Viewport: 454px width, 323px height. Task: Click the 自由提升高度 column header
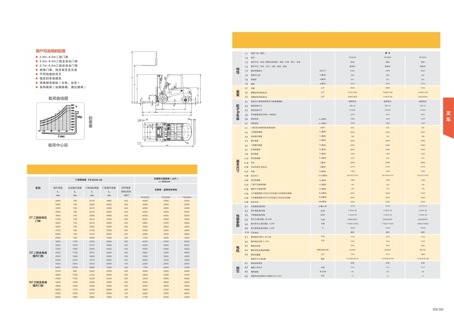point(75,188)
